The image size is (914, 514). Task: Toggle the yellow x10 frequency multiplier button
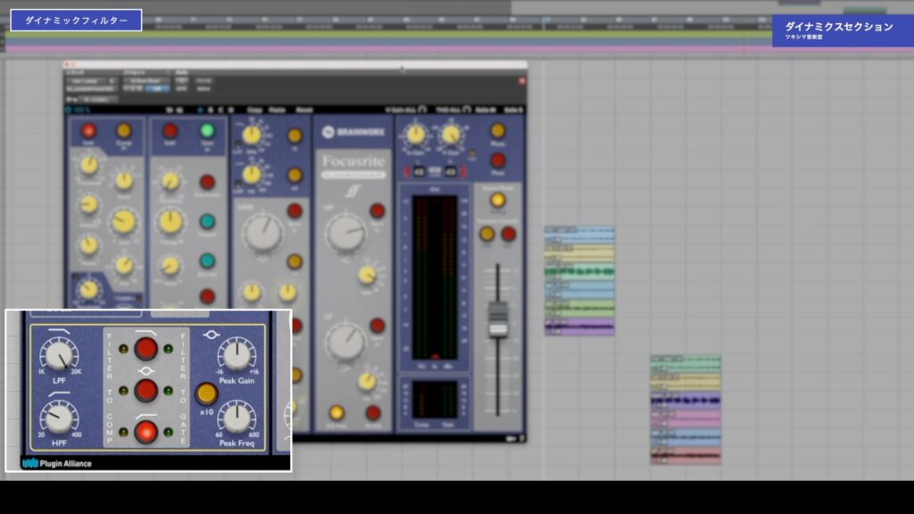point(206,394)
